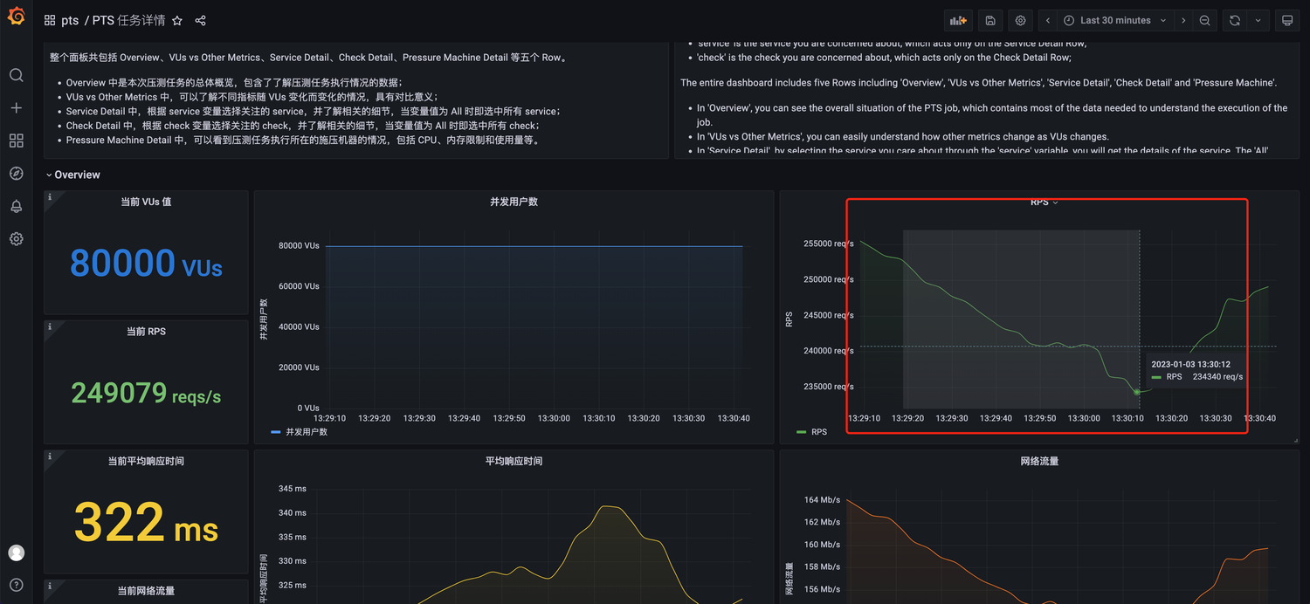The height and width of the screenshot is (604, 1310).
Task: Click the user avatar in the sidebar
Action: [16, 553]
